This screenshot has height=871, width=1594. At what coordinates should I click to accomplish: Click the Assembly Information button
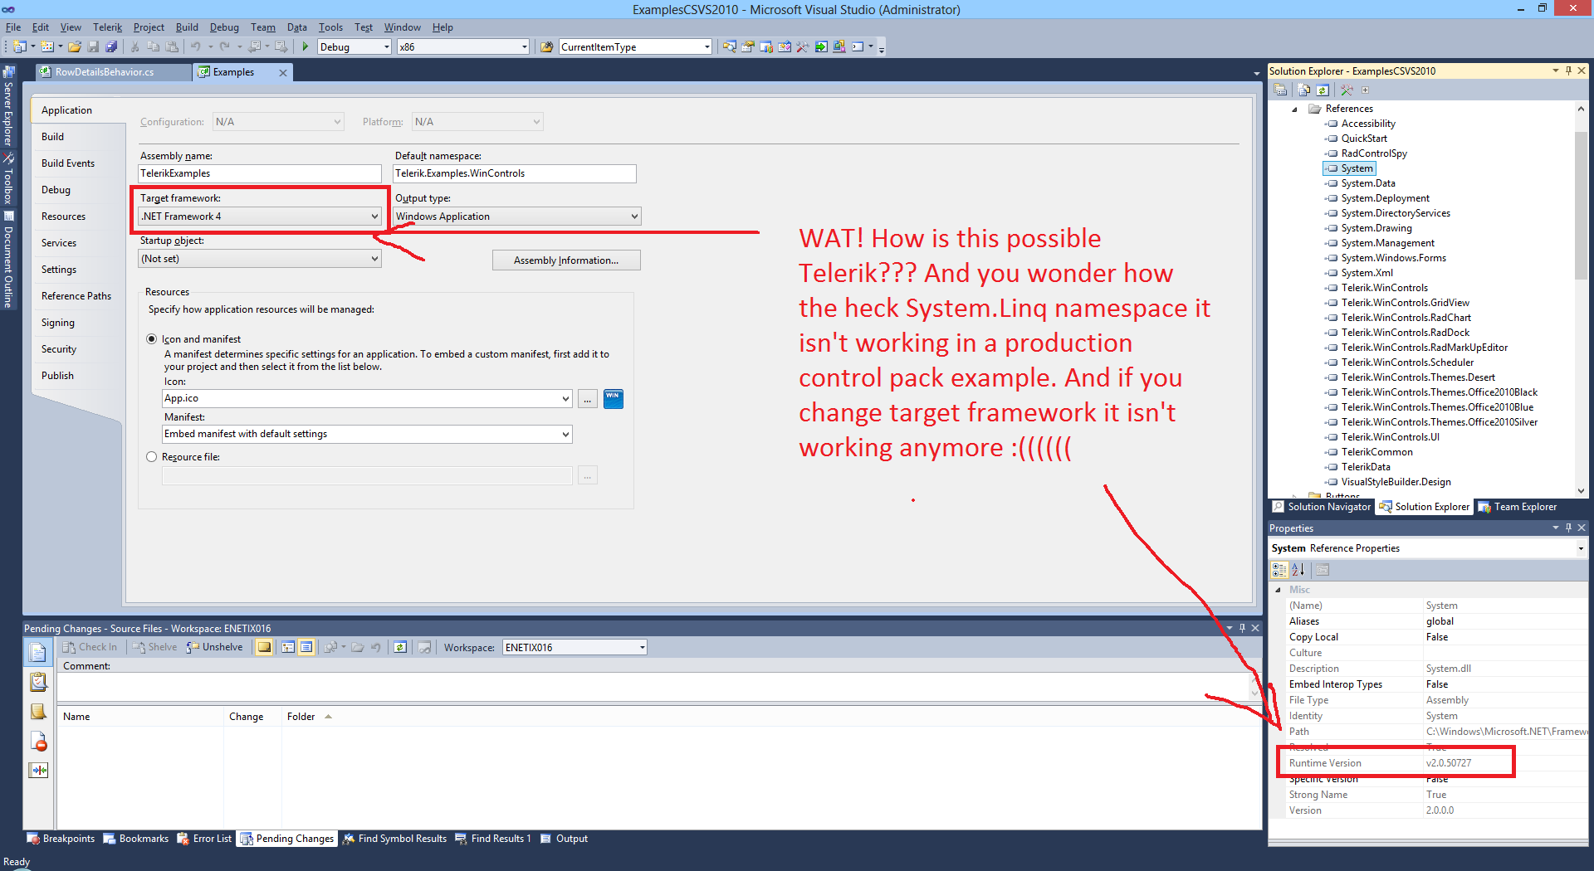pos(566,260)
